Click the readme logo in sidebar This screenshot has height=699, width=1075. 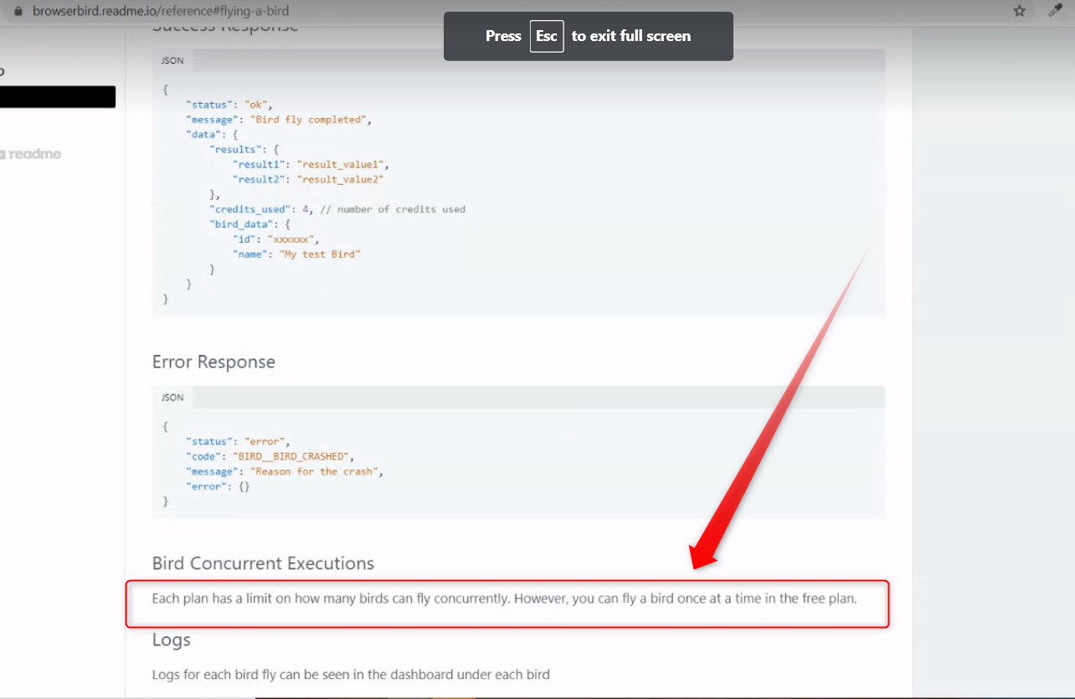32,154
